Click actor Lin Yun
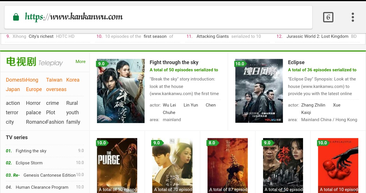 click(191, 105)
